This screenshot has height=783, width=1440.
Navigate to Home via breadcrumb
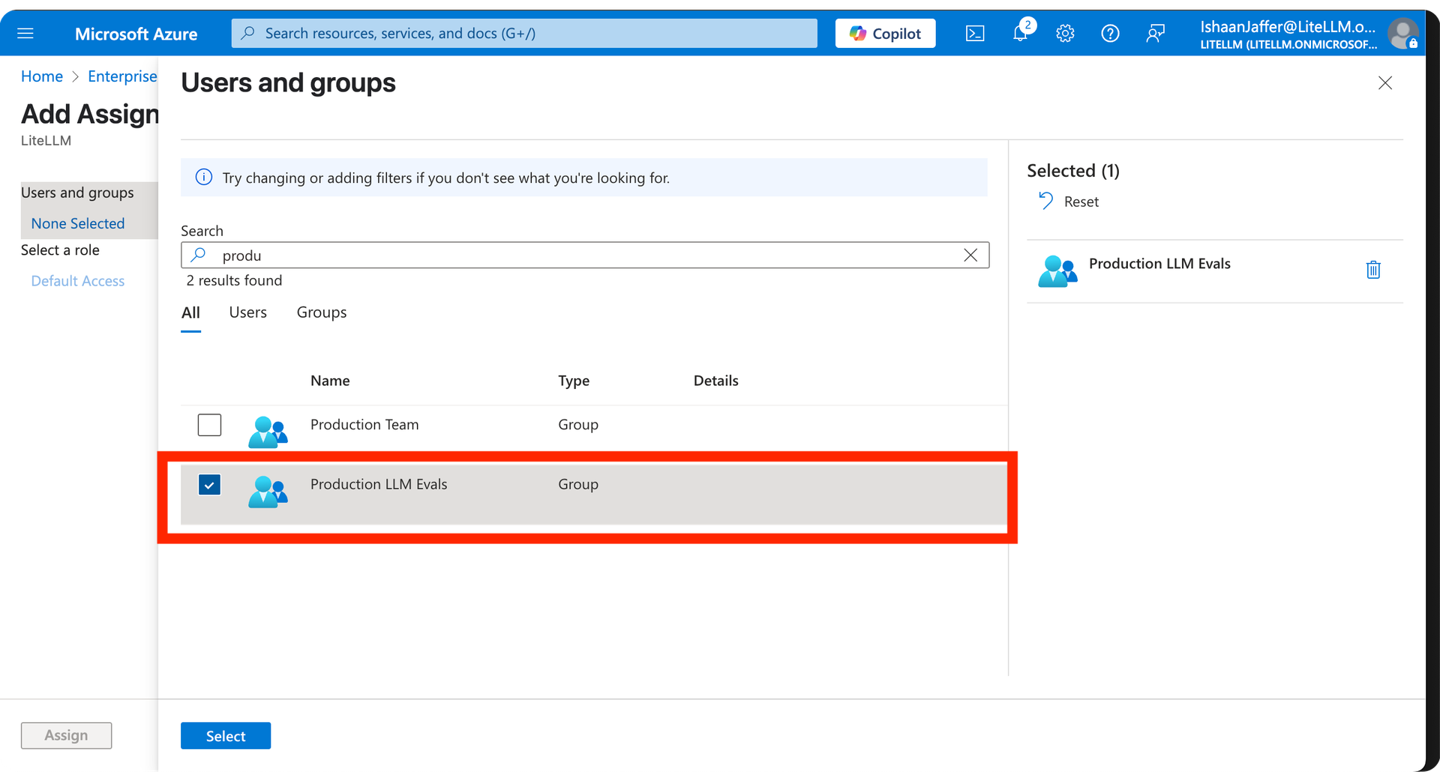[42, 76]
